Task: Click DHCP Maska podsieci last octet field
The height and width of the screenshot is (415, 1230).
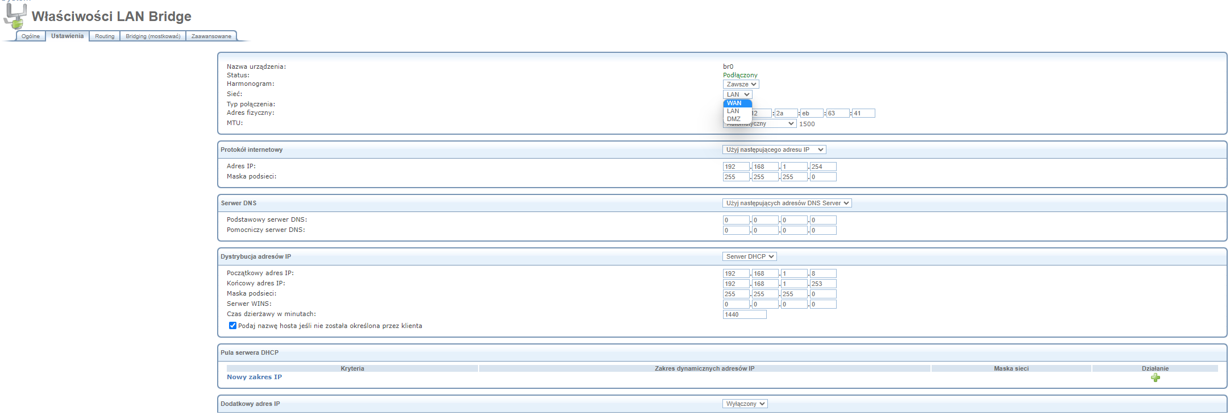Action: 823,294
